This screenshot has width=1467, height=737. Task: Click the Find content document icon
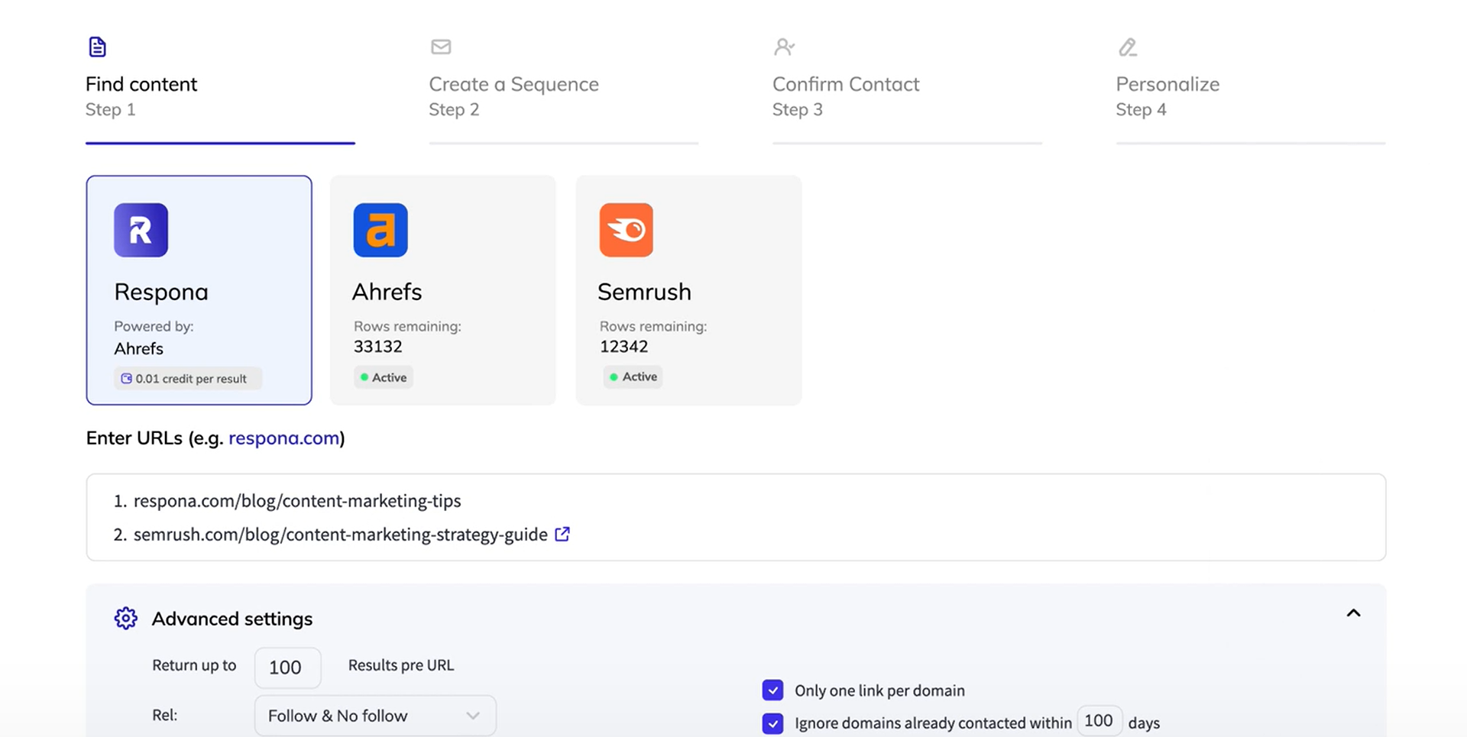click(x=97, y=47)
